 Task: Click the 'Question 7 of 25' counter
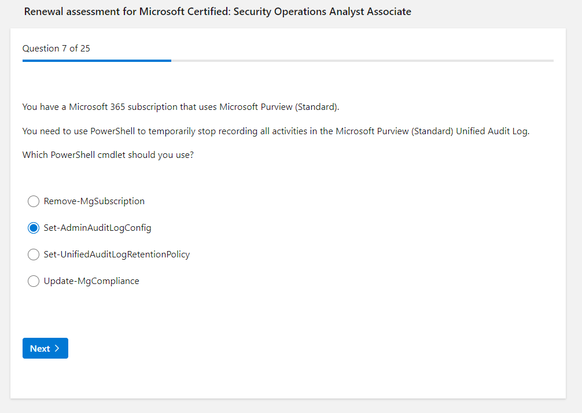pyautogui.click(x=56, y=49)
